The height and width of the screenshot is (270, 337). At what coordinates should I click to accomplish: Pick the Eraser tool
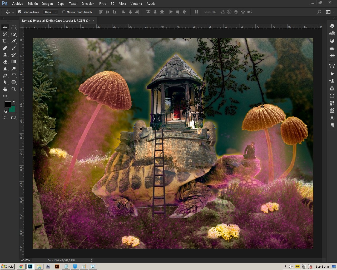pyautogui.click(x=5, y=62)
